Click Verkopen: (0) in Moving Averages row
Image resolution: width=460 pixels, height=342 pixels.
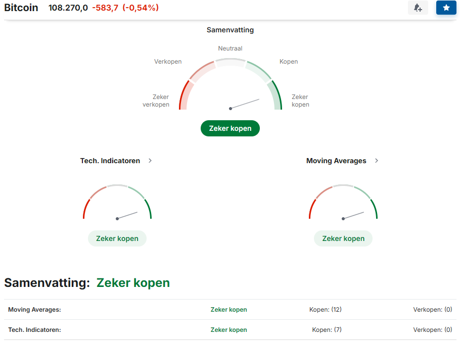tap(433, 310)
